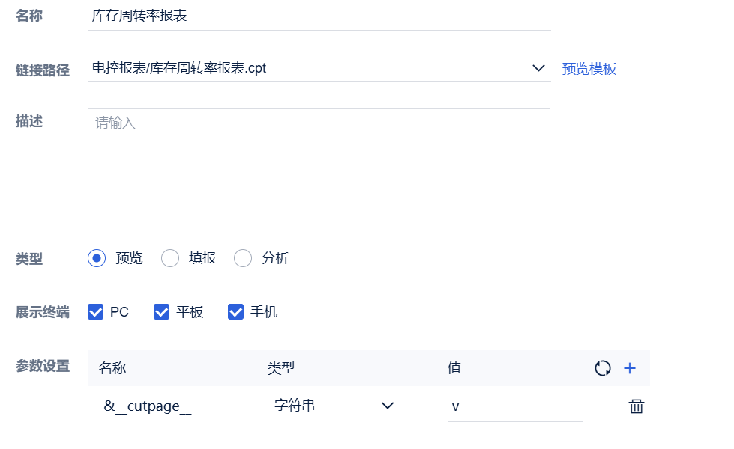Image resolution: width=734 pixels, height=449 pixels.
Task: Select the 预览 radio button
Action: (x=97, y=258)
